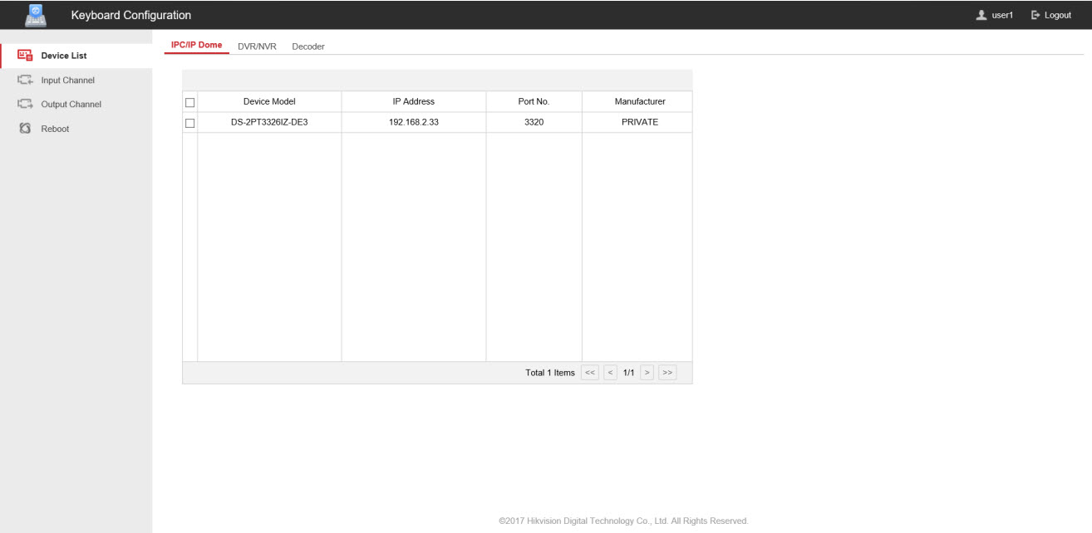Select the IPC/IP Dome tab

196,45
